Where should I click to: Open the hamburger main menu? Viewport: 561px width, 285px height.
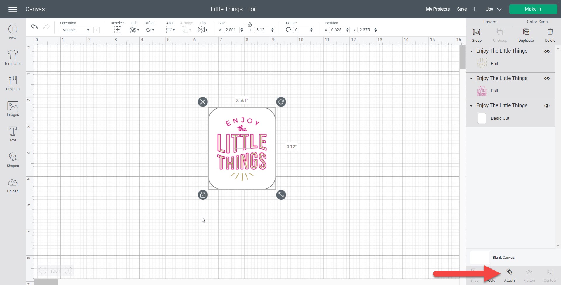[13, 9]
